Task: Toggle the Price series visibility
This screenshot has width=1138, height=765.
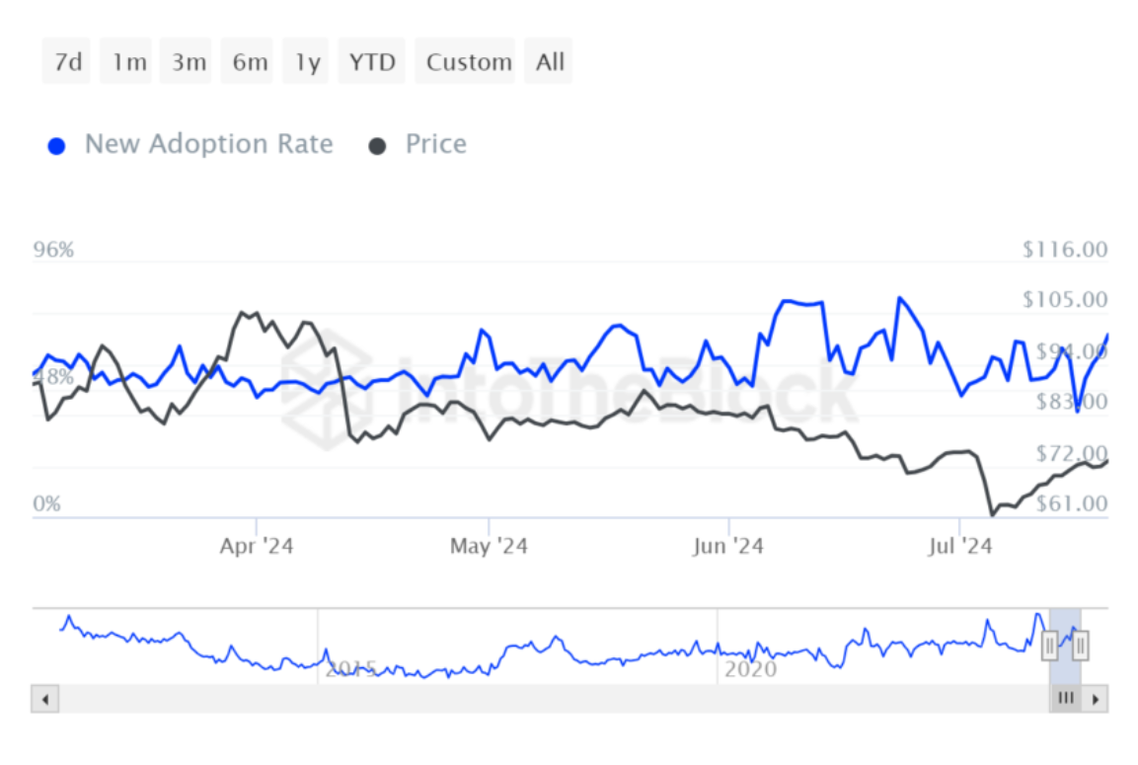Action: [x=435, y=144]
